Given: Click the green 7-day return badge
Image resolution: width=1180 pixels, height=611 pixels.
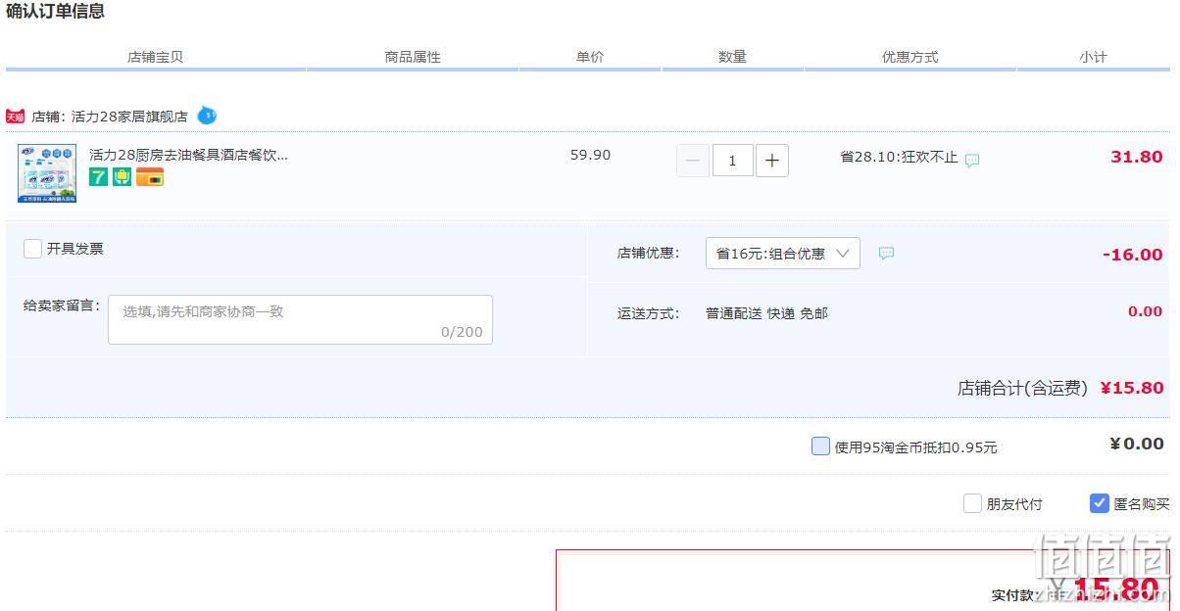Looking at the screenshot, I should tap(99, 176).
